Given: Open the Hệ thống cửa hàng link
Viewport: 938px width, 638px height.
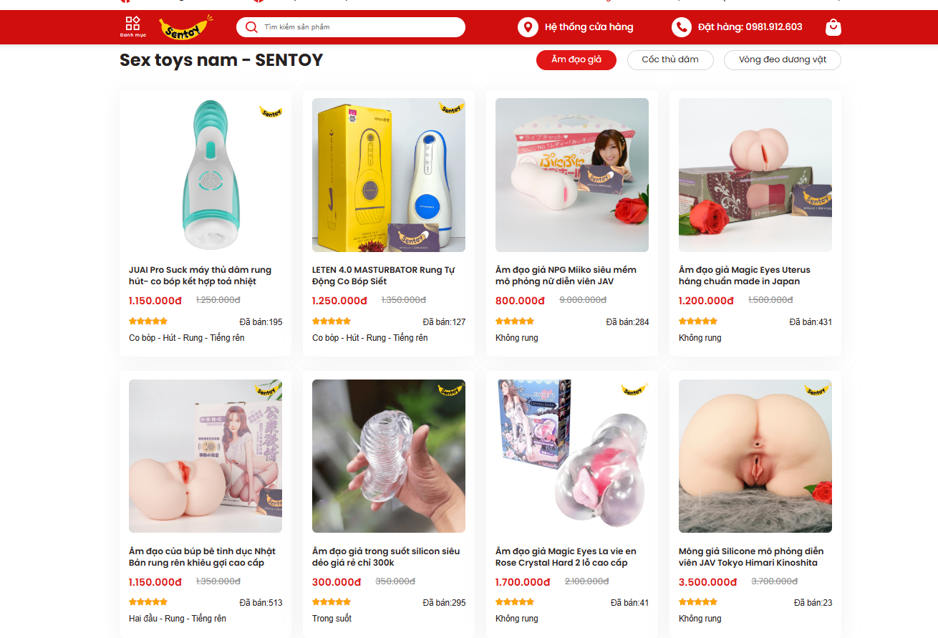Looking at the screenshot, I should (x=589, y=27).
